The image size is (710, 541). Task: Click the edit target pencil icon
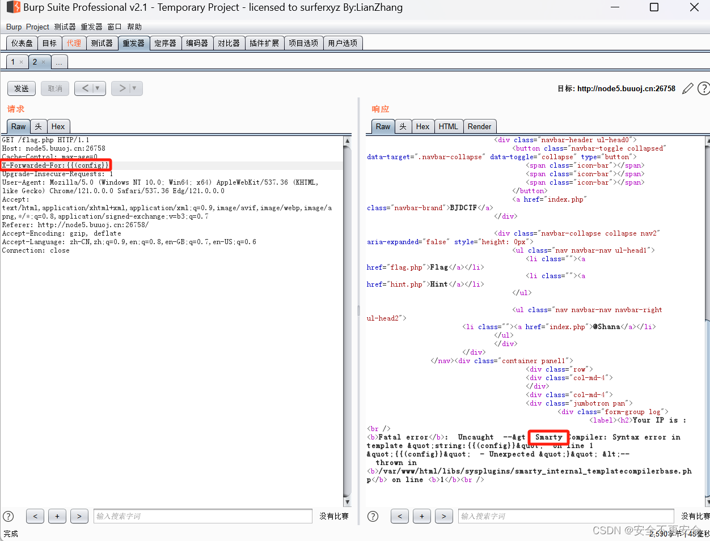pos(688,88)
